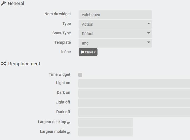Image resolution: width=190 pixels, height=140 pixels.
Task: Click the shuffle icon beside Remplacement
Action: 4,64
